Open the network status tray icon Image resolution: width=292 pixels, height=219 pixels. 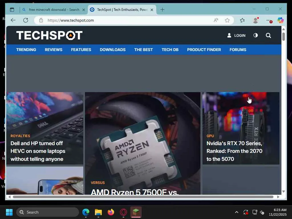pyautogui.click(x=255, y=212)
